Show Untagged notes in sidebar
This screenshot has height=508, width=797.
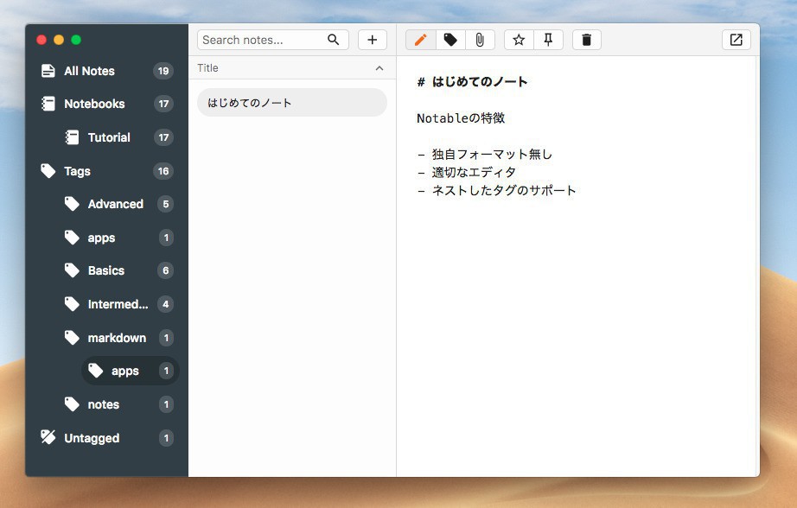[92, 438]
